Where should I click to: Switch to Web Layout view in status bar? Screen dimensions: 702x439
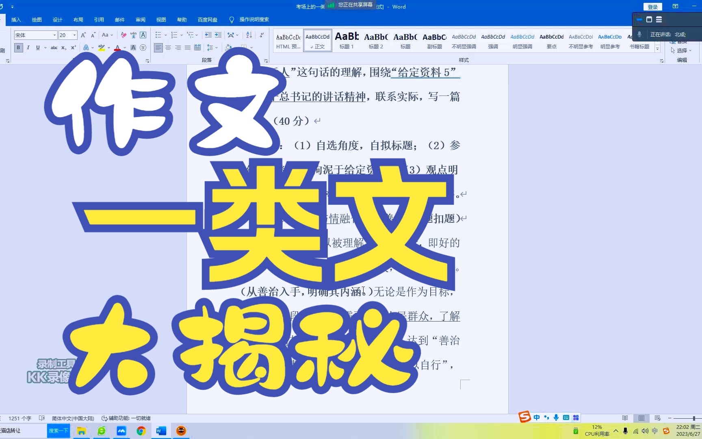pos(657,418)
